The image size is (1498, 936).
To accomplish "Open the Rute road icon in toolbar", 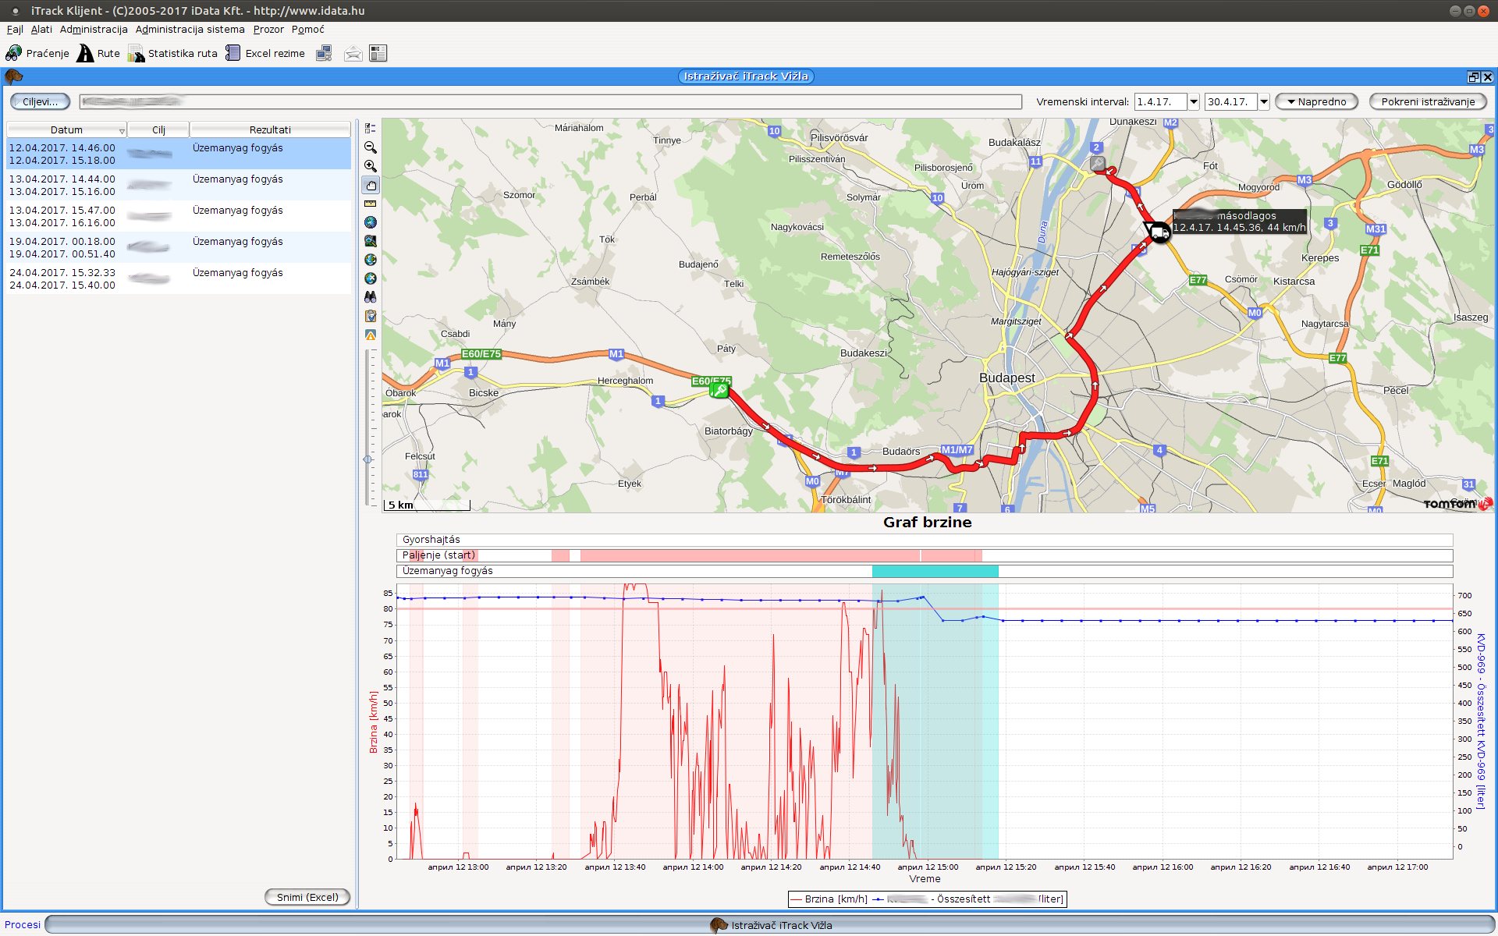I will (x=85, y=53).
